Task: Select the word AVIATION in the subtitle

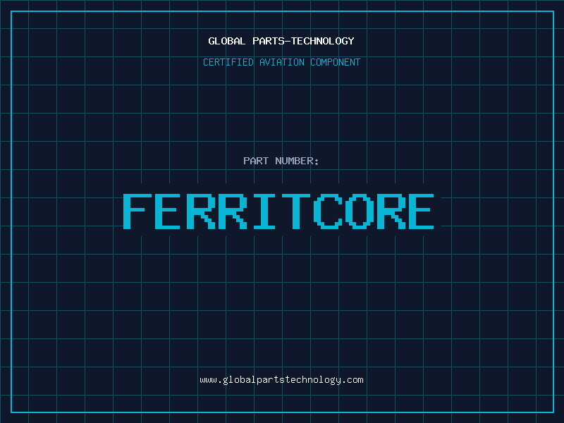Action: click(282, 63)
